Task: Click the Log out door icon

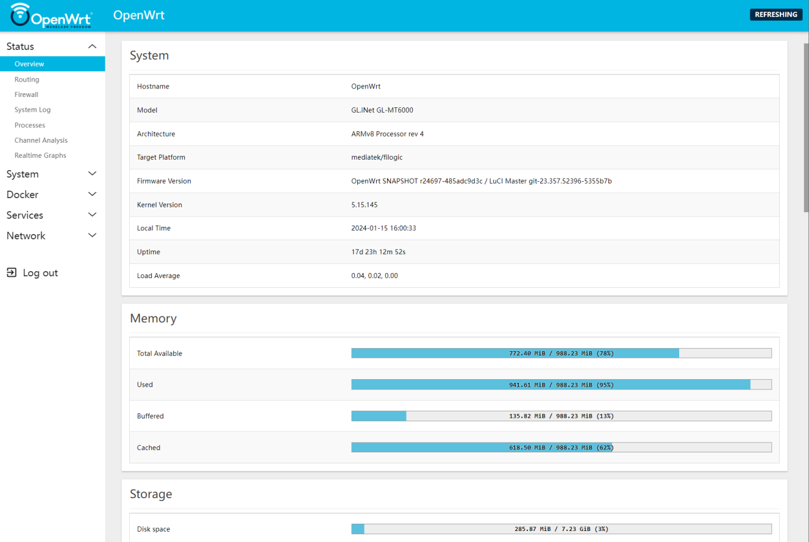Action: tap(12, 273)
